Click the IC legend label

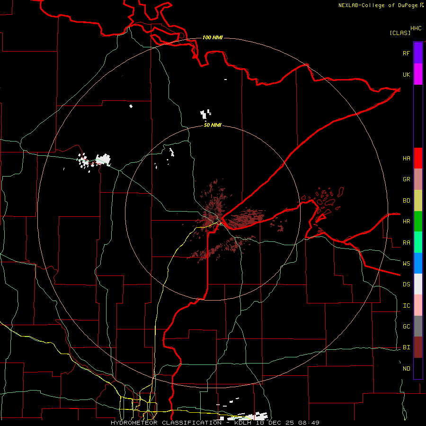pos(406,305)
